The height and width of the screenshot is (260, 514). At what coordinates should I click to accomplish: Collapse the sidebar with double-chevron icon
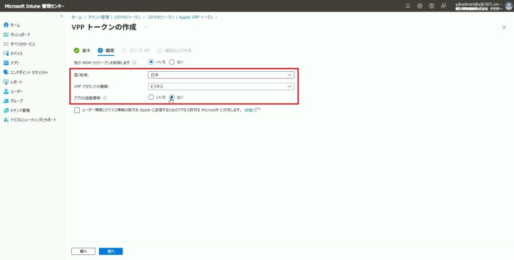(61, 16)
